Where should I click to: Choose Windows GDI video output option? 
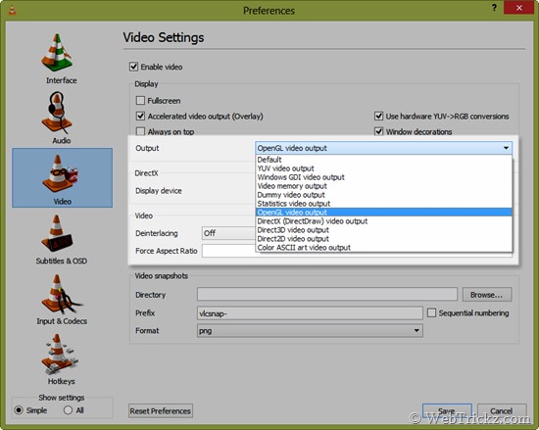pos(301,177)
